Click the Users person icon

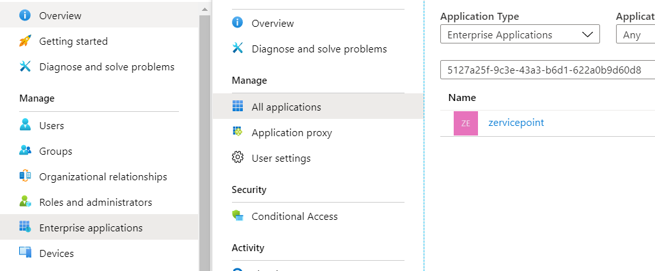pyautogui.click(x=26, y=125)
